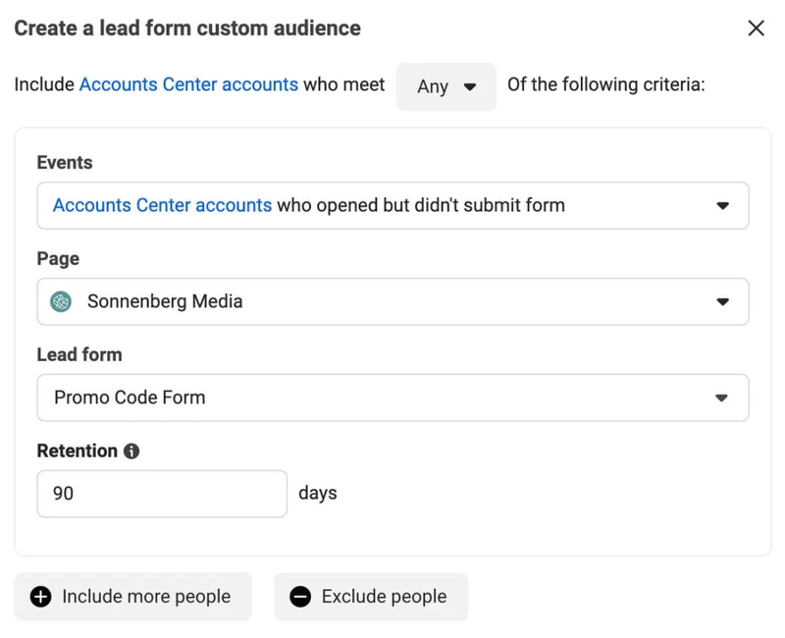The width and height of the screenshot is (785, 638).
Task: Click the minus icon on Exclude people
Action: point(300,597)
